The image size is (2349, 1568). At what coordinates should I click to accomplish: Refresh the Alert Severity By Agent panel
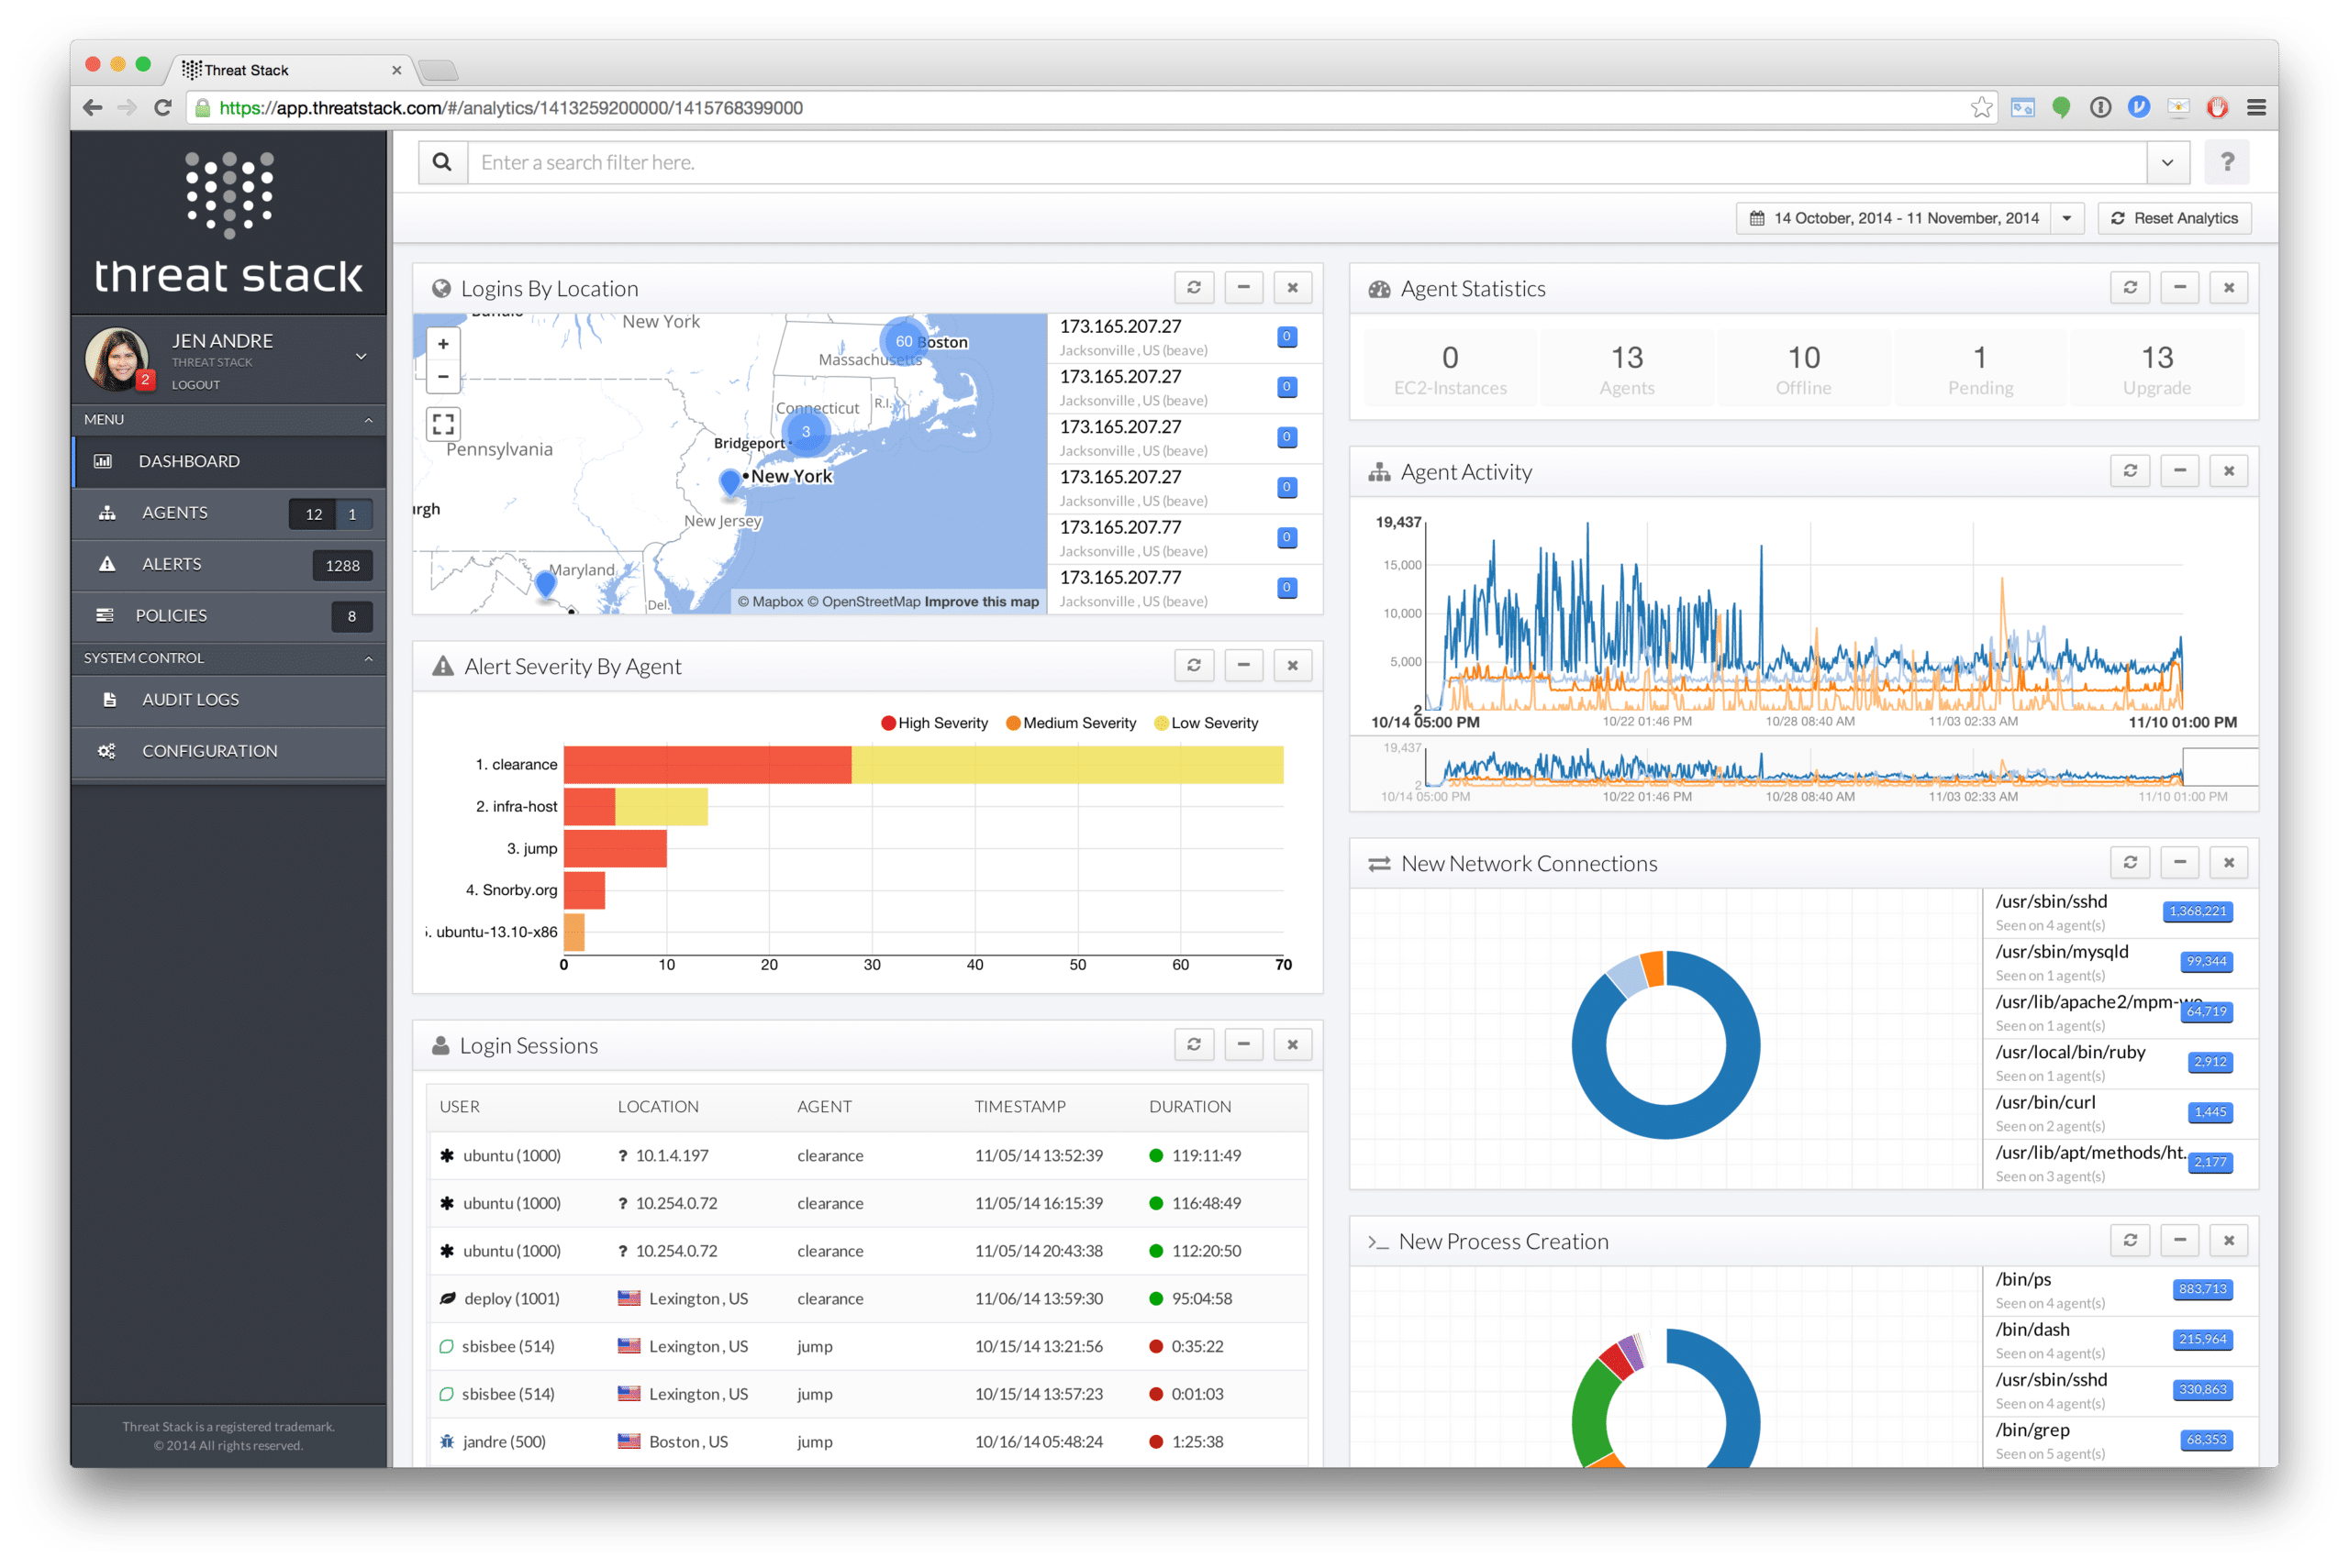click(1194, 665)
